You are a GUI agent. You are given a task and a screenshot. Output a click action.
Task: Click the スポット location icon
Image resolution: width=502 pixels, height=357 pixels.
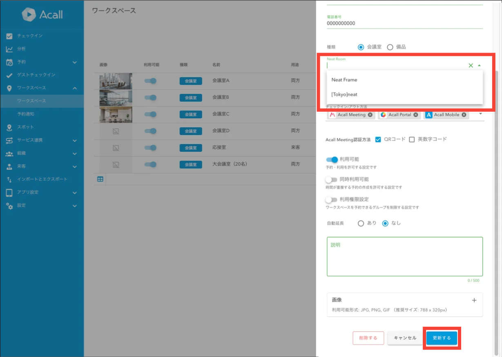[x=9, y=127]
